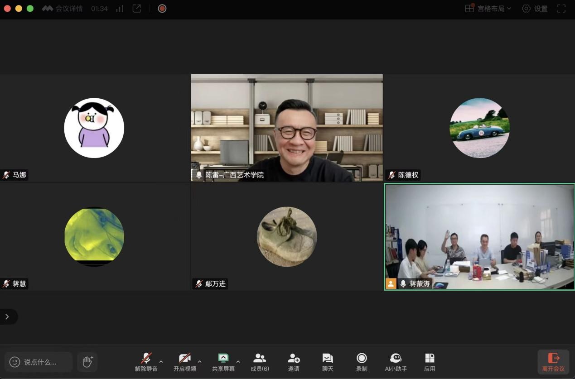Screen dimensions: 575x379
Task: Launch the AI小助手 assistant
Action: pos(396,362)
